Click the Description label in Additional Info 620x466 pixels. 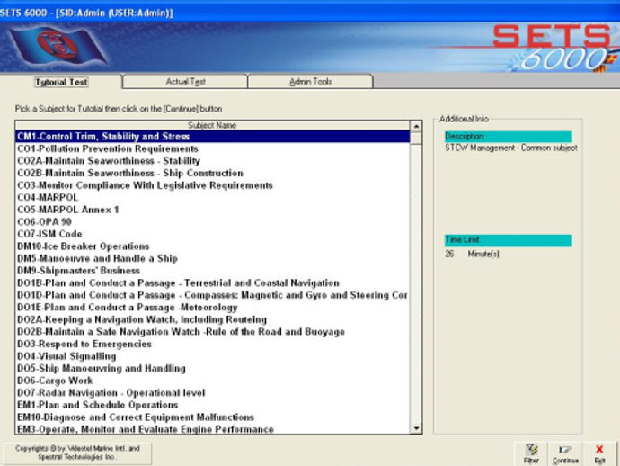pos(508,137)
